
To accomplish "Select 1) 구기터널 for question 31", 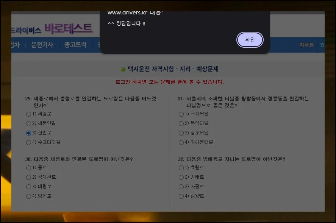I will (x=181, y=114).
